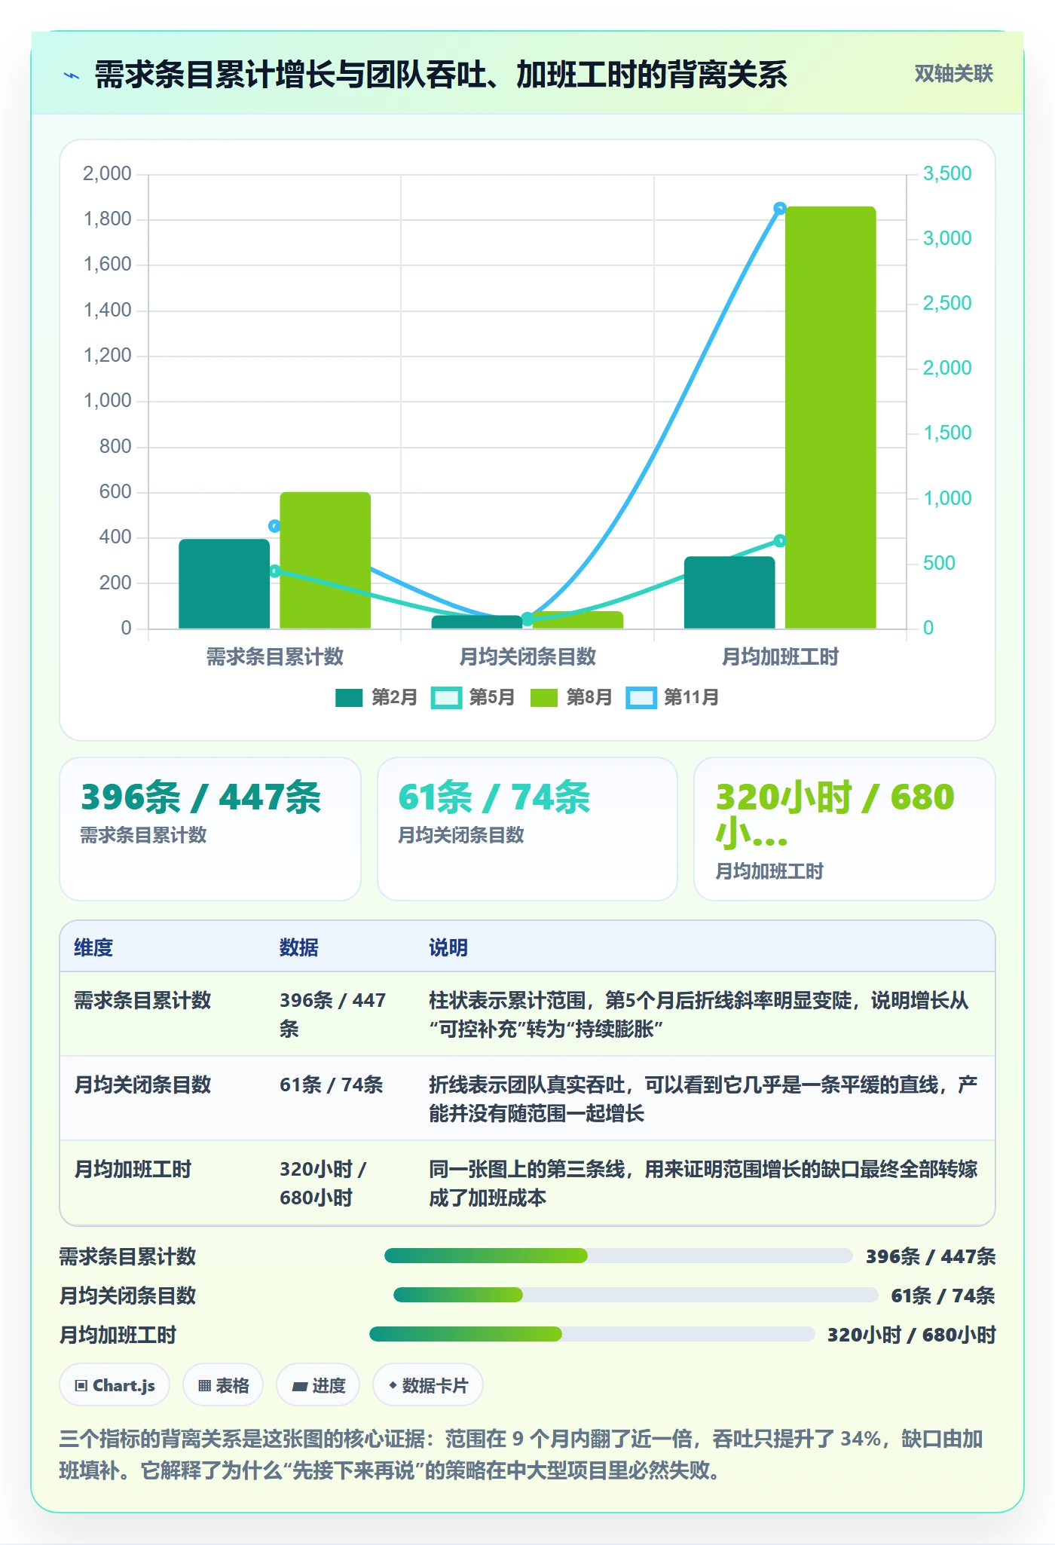The height and width of the screenshot is (1545, 1055).
Task: Click the dark teal 第2月 bar for 需求条目累计数
Action: pos(224,583)
